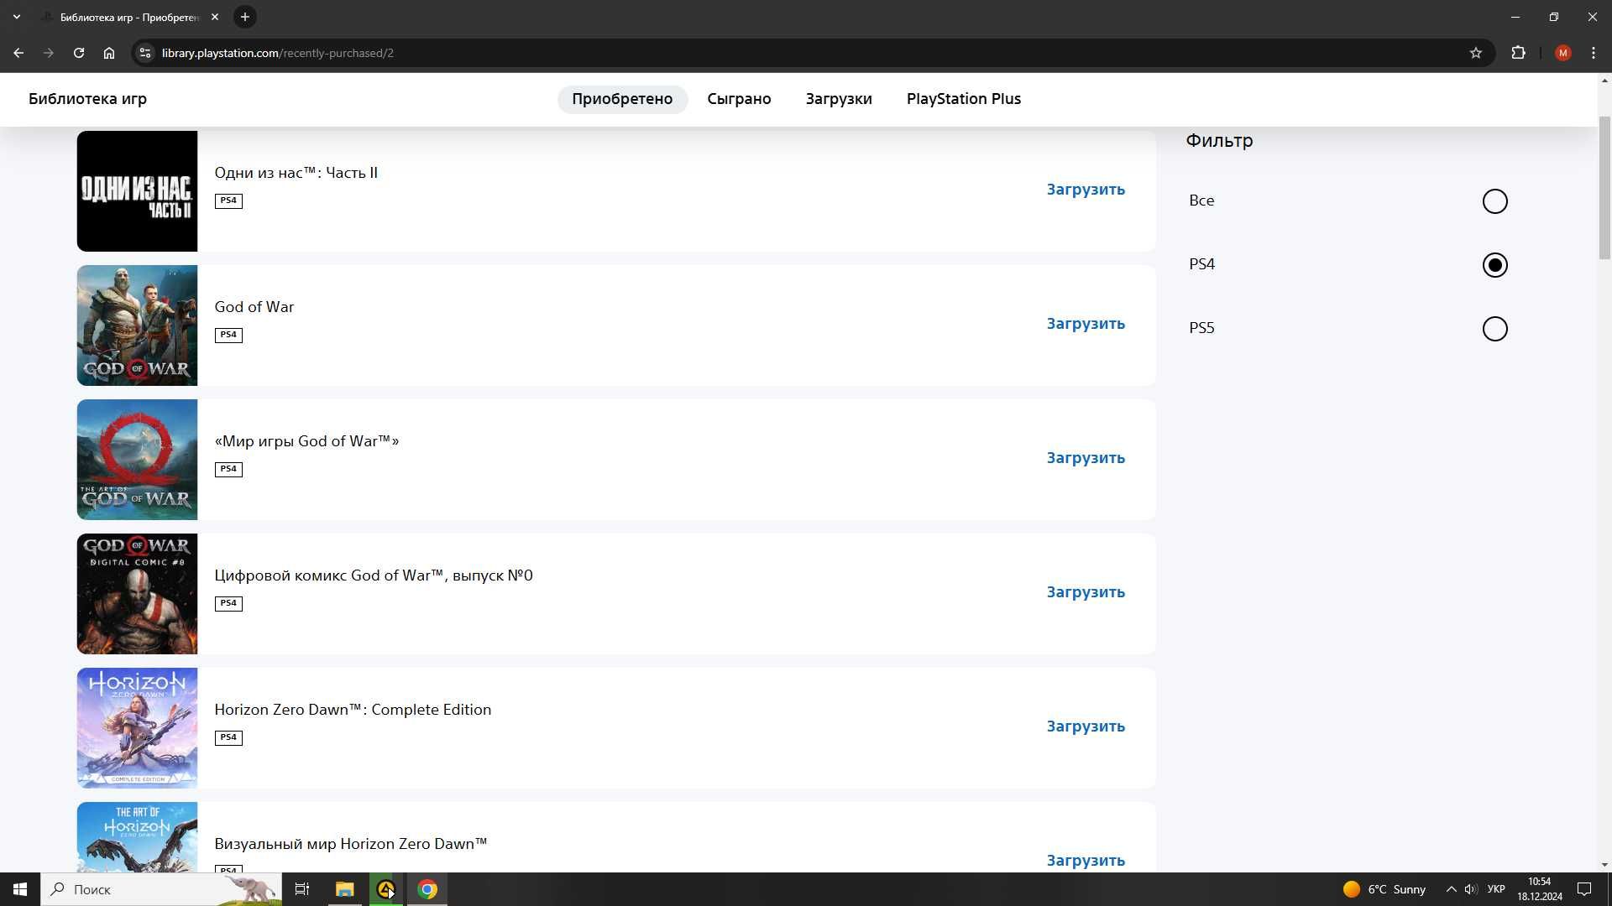The height and width of the screenshot is (906, 1612).
Task: Select the PS4 filter radio button
Action: [x=1494, y=265]
